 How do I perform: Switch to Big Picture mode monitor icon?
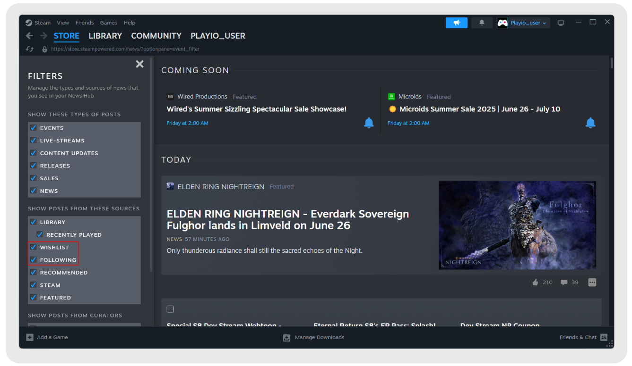pyautogui.click(x=561, y=23)
